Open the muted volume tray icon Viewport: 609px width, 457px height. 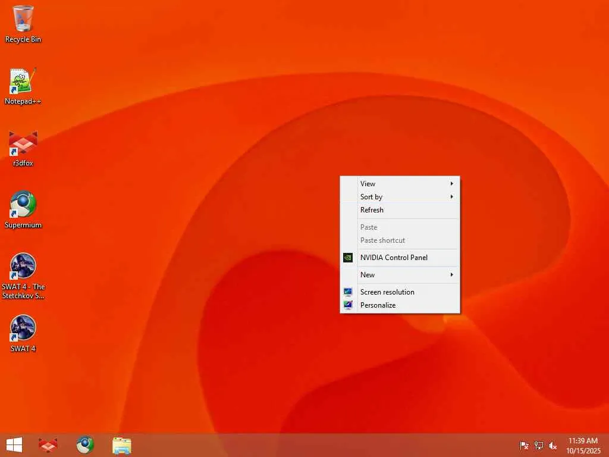tap(553, 445)
